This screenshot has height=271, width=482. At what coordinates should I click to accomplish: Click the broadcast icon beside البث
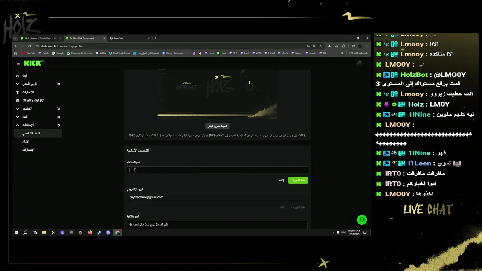tap(17, 76)
